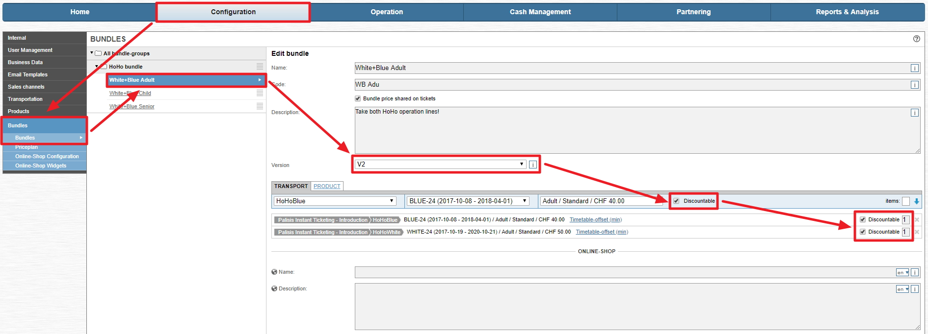
Task: Toggle Discountable checkbox for HoHoBlue row
Action: click(x=863, y=219)
